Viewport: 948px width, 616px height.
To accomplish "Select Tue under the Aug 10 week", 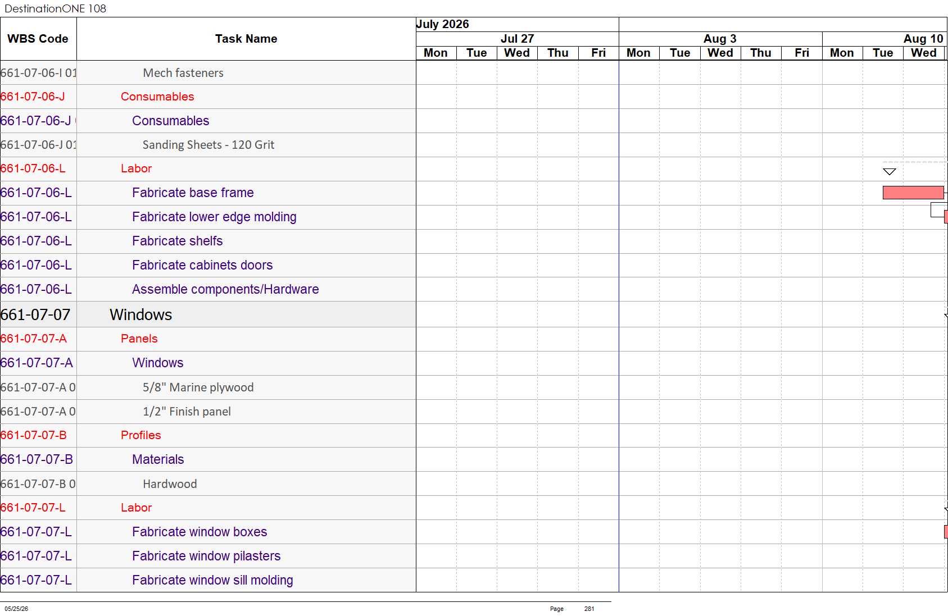I will coord(883,53).
